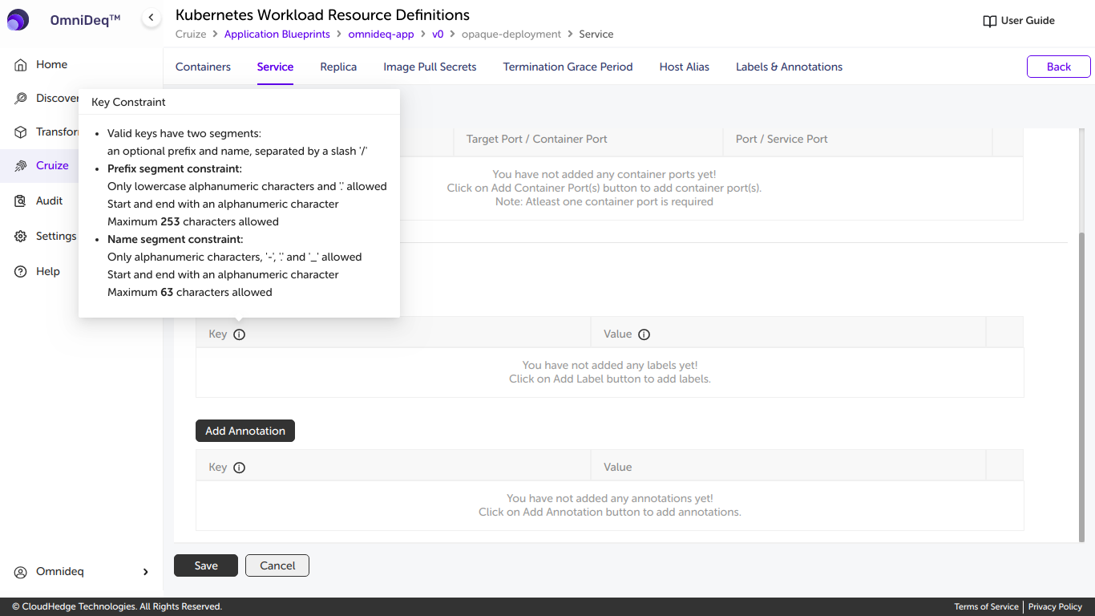Click the Back button

(x=1058, y=67)
